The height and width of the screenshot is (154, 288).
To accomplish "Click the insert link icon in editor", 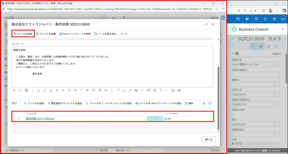I will (106, 90).
